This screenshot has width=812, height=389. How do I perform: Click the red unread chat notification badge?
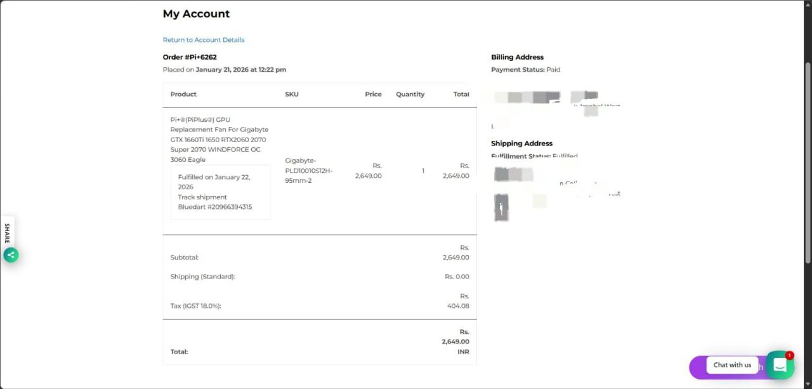789,355
